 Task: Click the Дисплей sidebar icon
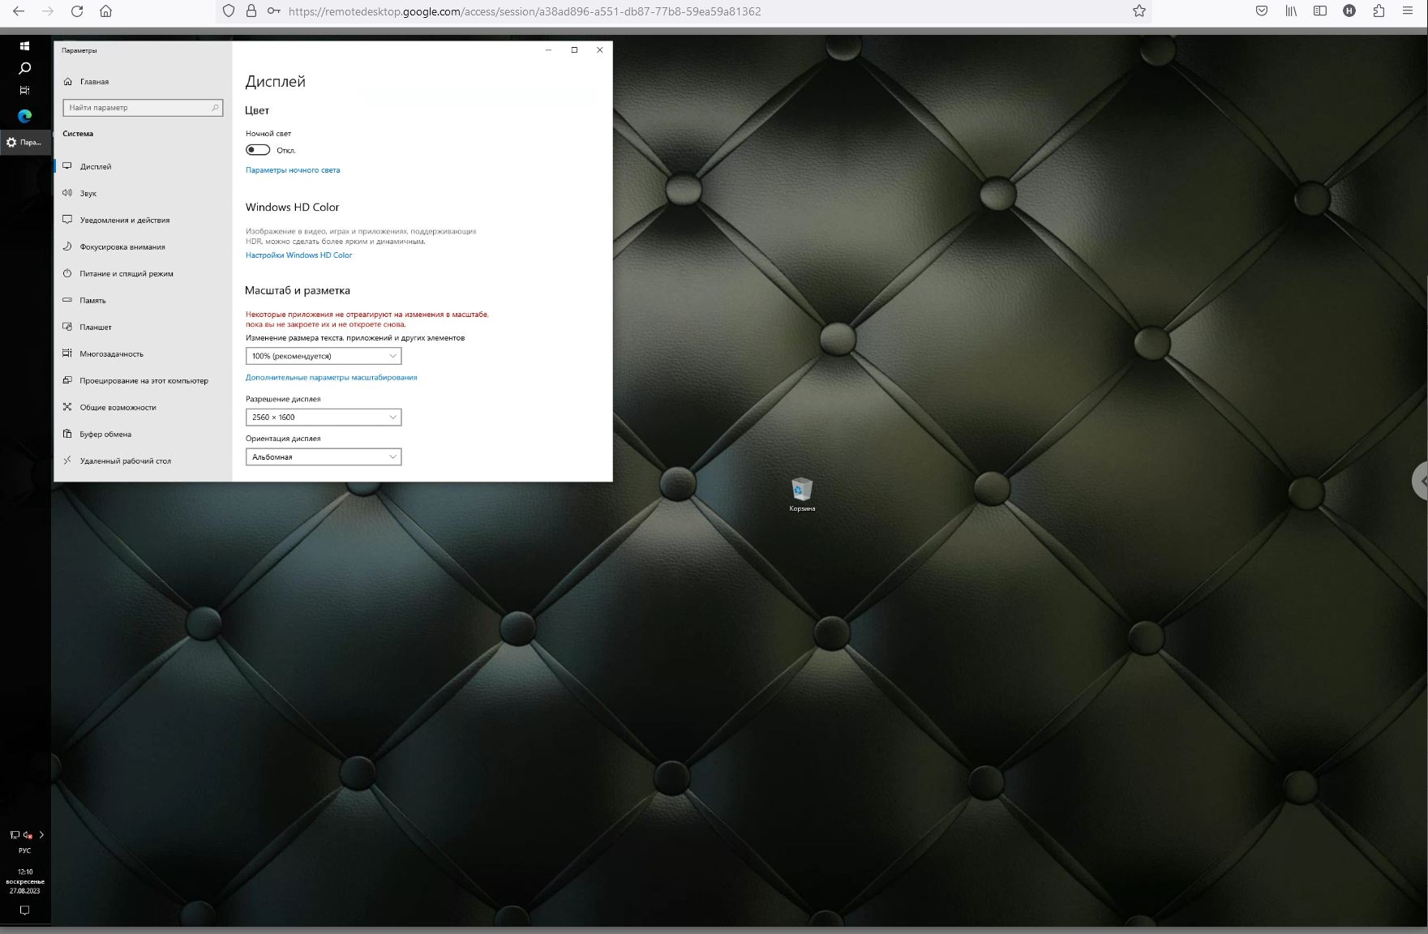67,166
